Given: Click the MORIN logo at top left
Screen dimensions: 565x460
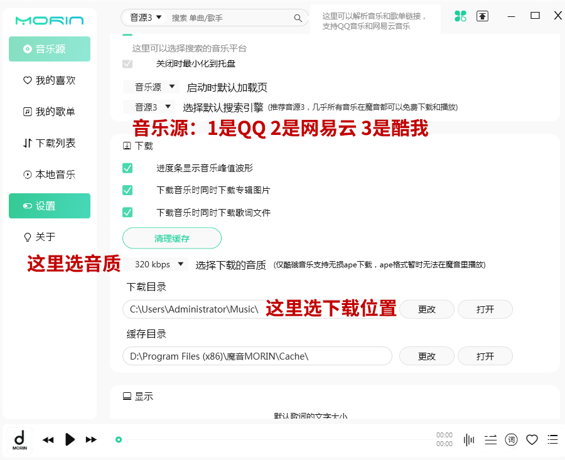Looking at the screenshot, I should tap(50, 21).
